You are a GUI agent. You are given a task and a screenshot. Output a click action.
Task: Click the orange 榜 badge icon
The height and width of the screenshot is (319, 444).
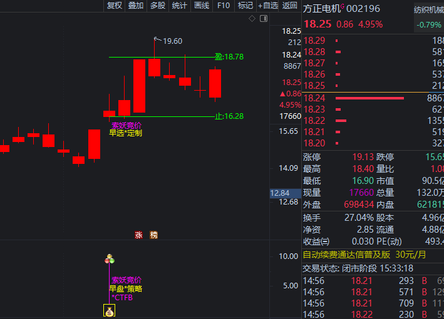tap(153, 235)
